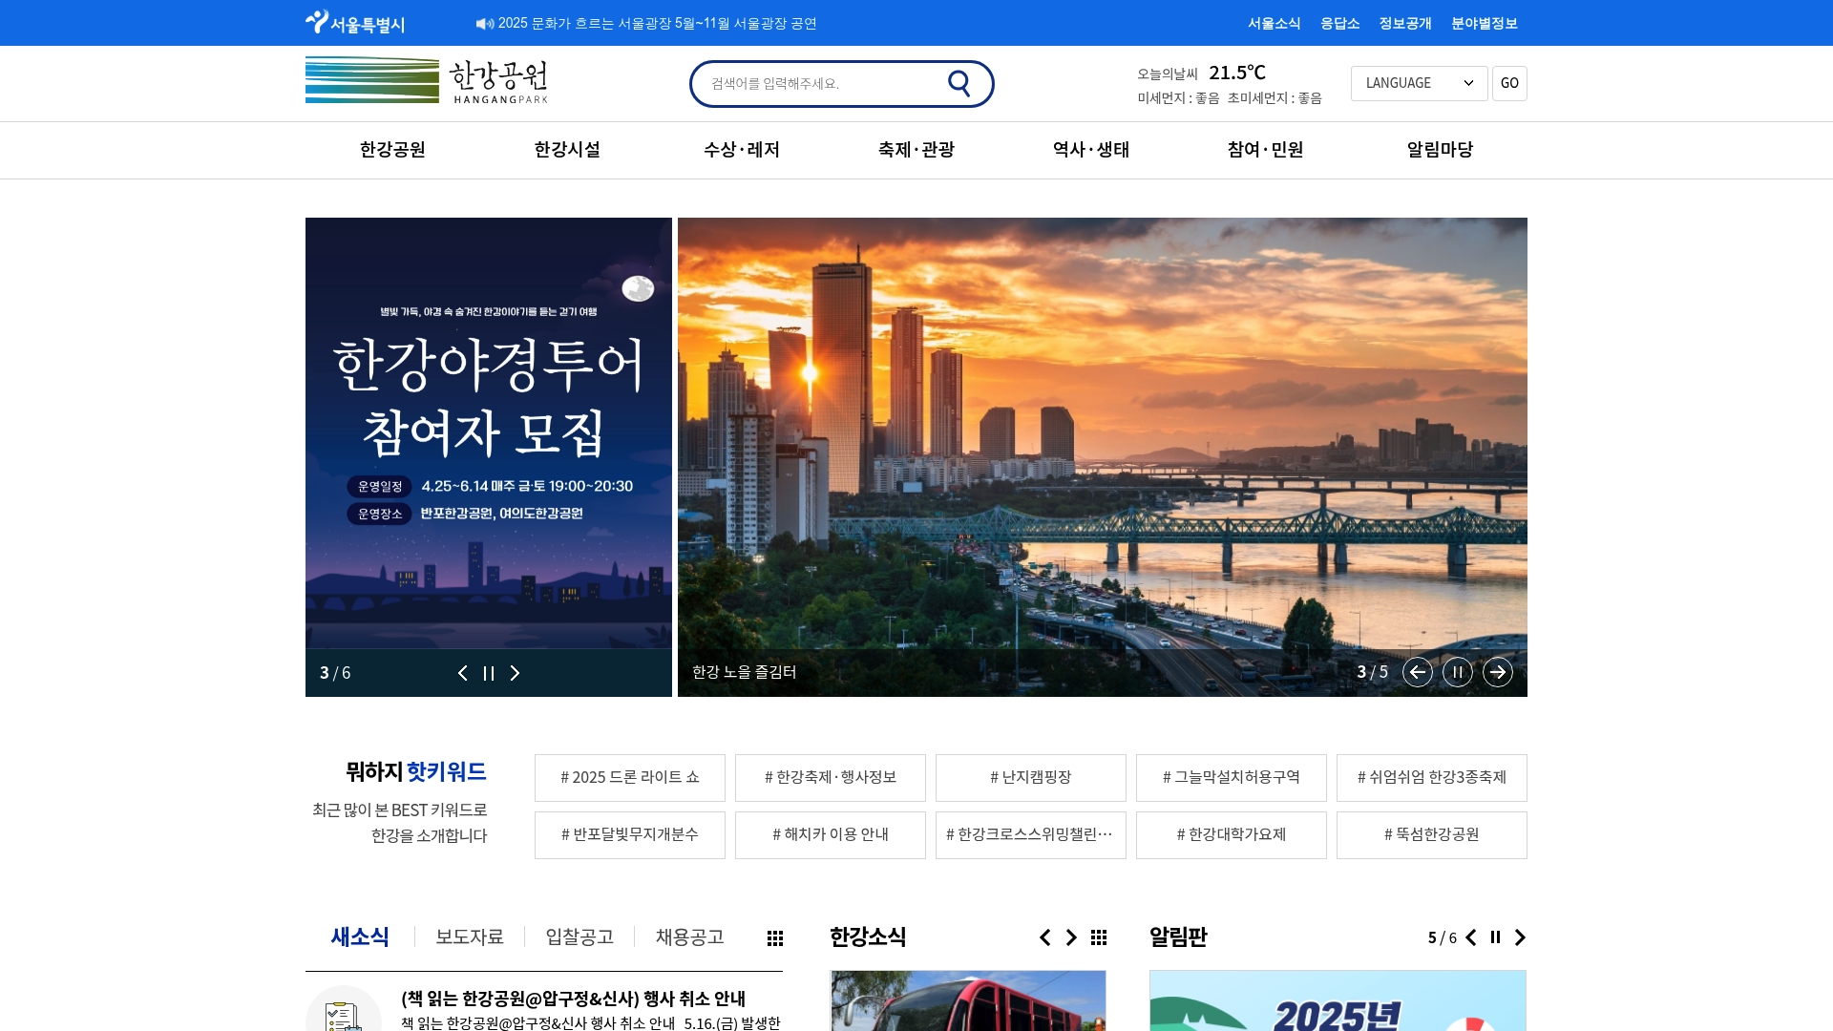
Task: Click the magnifier search icon
Action: point(959,84)
